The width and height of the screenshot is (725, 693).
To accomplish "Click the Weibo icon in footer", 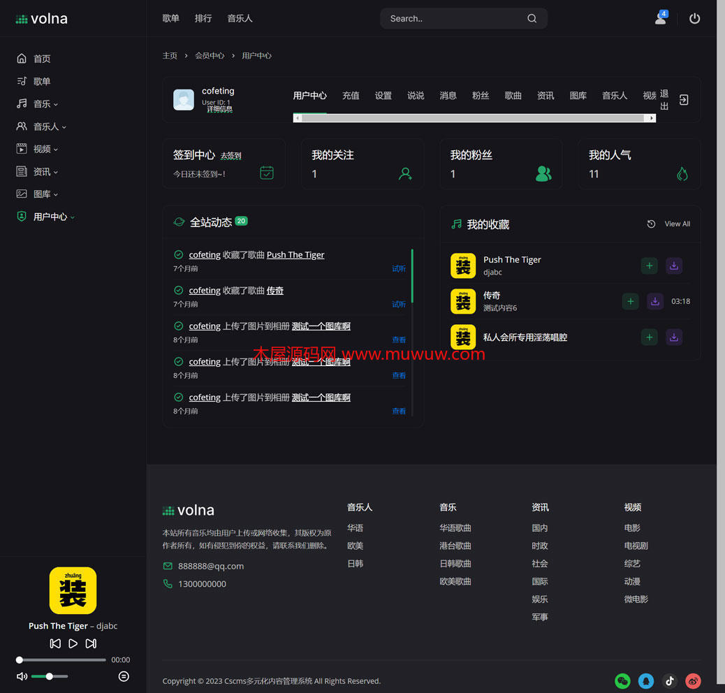I will tap(693, 680).
